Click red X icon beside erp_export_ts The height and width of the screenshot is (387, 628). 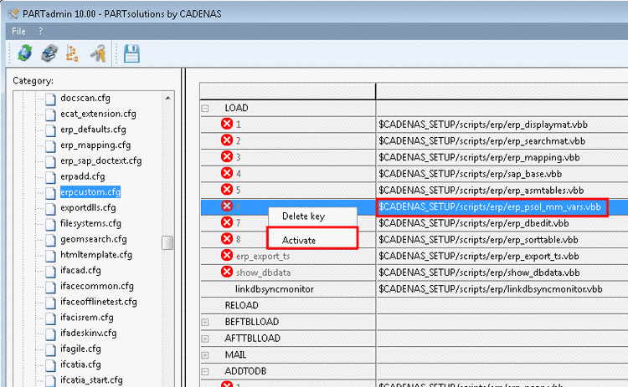pyautogui.click(x=227, y=255)
